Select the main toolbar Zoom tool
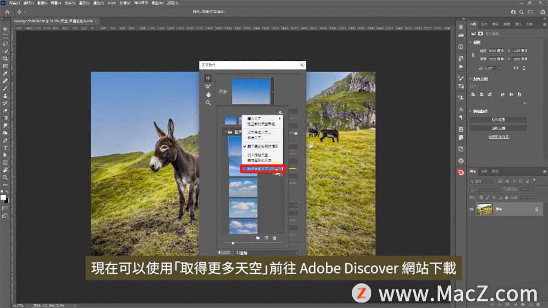The image size is (548, 308). (x=5, y=178)
